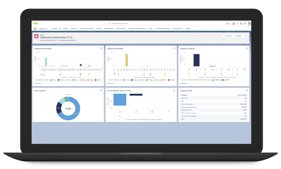Open the App Launcher grid icon
Viewport: 281px width, 169px height.
click(35, 28)
